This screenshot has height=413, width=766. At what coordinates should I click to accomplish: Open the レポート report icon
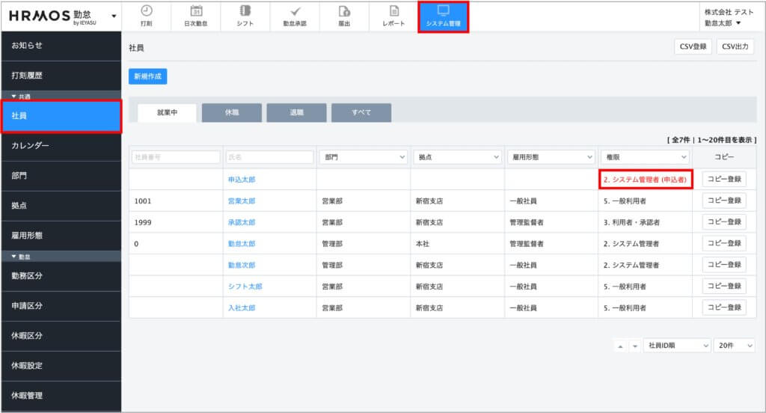pyautogui.click(x=393, y=11)
